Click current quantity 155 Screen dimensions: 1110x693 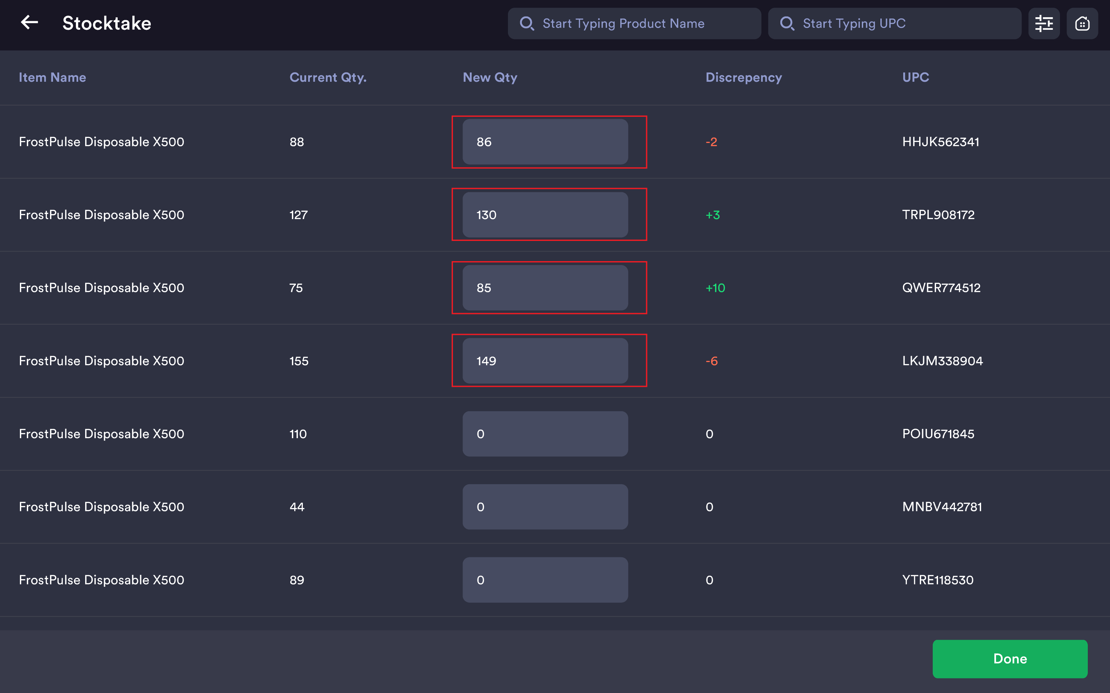pyautogui.click(x=299, y=361)
